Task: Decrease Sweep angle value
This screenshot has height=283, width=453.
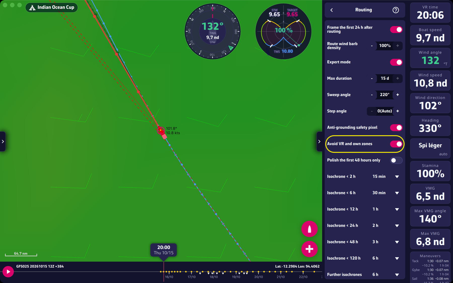Action: pos(372,95)
